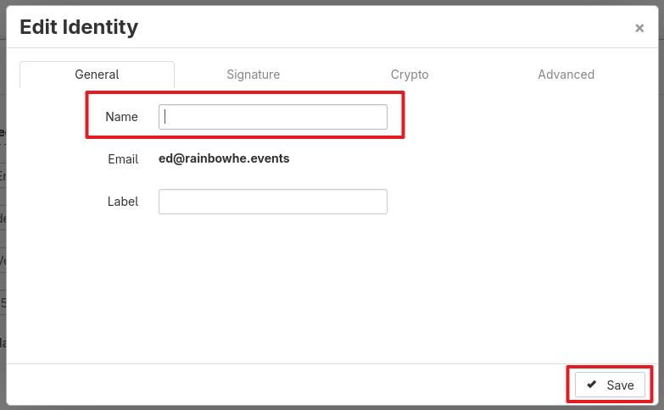This screenshot has width=664, height=410.
Task: Switch to the Signature tab
Action: pos(253,75)
